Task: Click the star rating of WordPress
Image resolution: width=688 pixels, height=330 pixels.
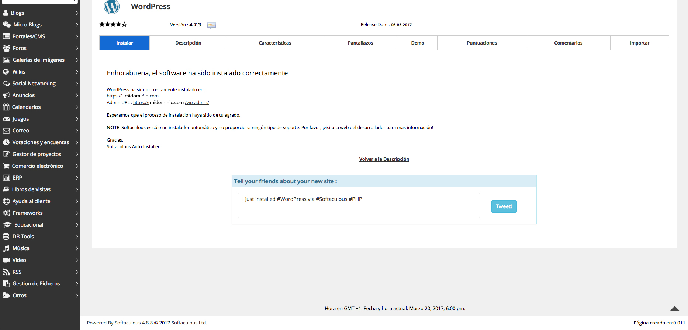Action: 113,25
